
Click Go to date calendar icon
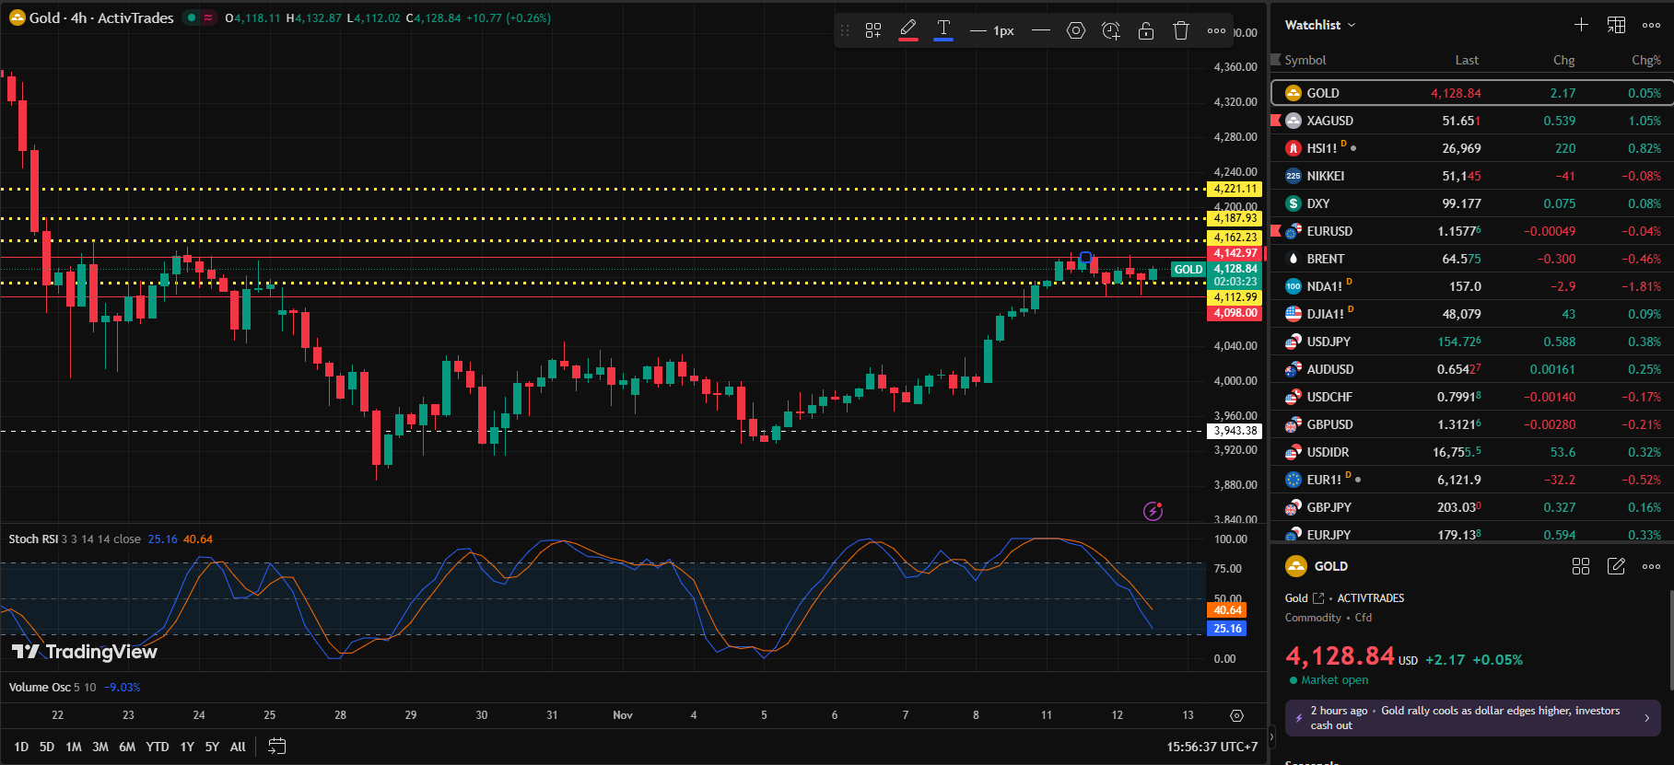tap(276, 747)
